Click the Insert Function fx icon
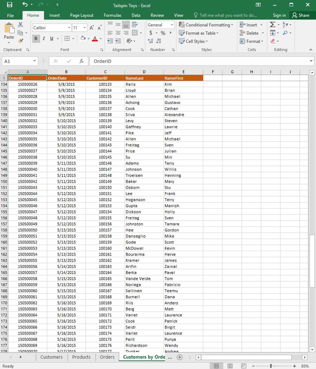Viewport: 316px width, 369px height. (x=82, y=61)
